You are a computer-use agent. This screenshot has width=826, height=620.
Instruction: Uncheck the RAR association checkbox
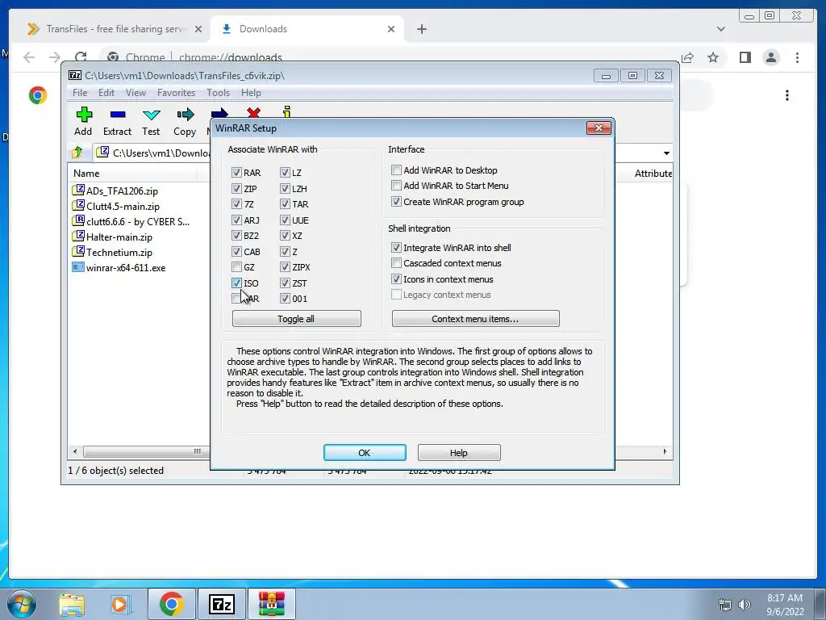point(236,173)
